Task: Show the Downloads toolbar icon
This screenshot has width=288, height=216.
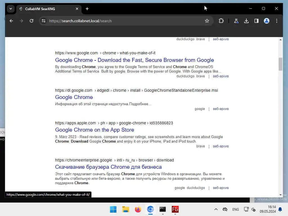Action: (246, 21)
